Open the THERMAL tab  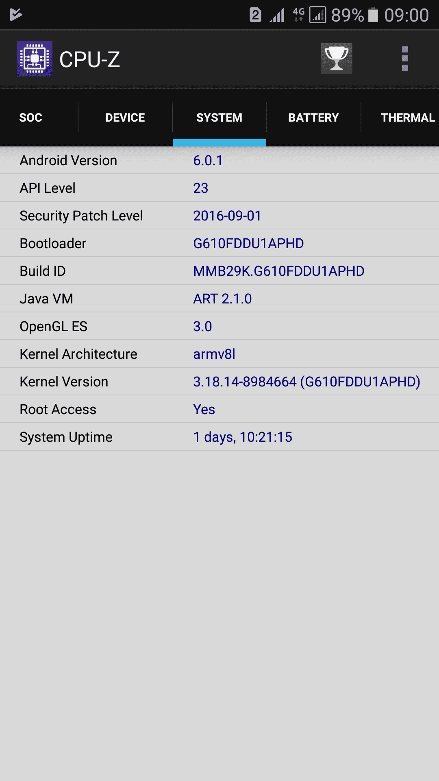pyautogui.click(x=408, y=118)
